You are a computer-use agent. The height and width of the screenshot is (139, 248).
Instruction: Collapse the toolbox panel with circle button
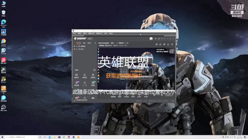[95, 70]
